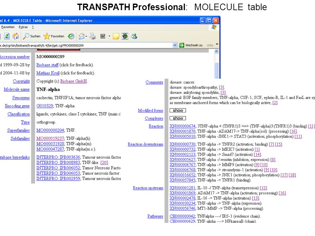Open INTERPRO: IPR008983 link
Screen dimensions: 315x236
click(58, 163)
